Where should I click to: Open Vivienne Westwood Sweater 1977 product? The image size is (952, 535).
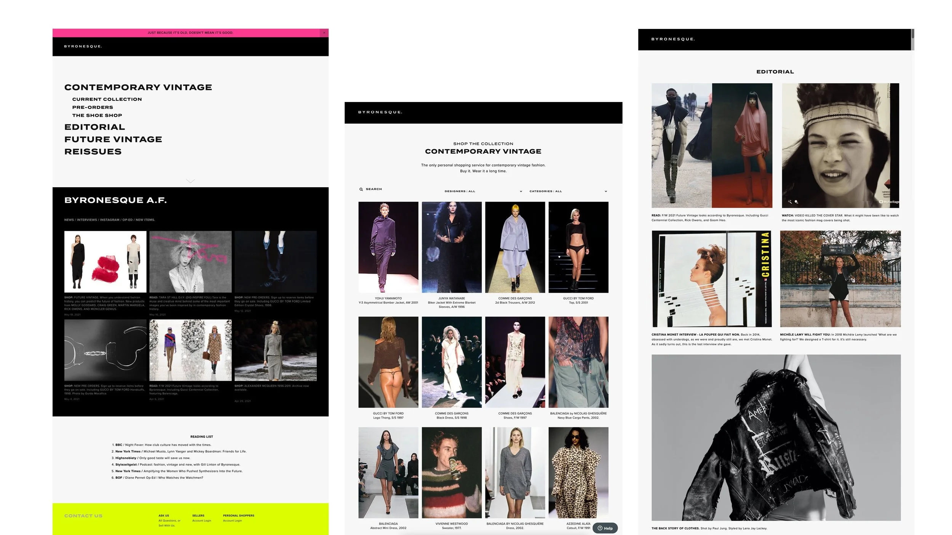click(452, 473)
